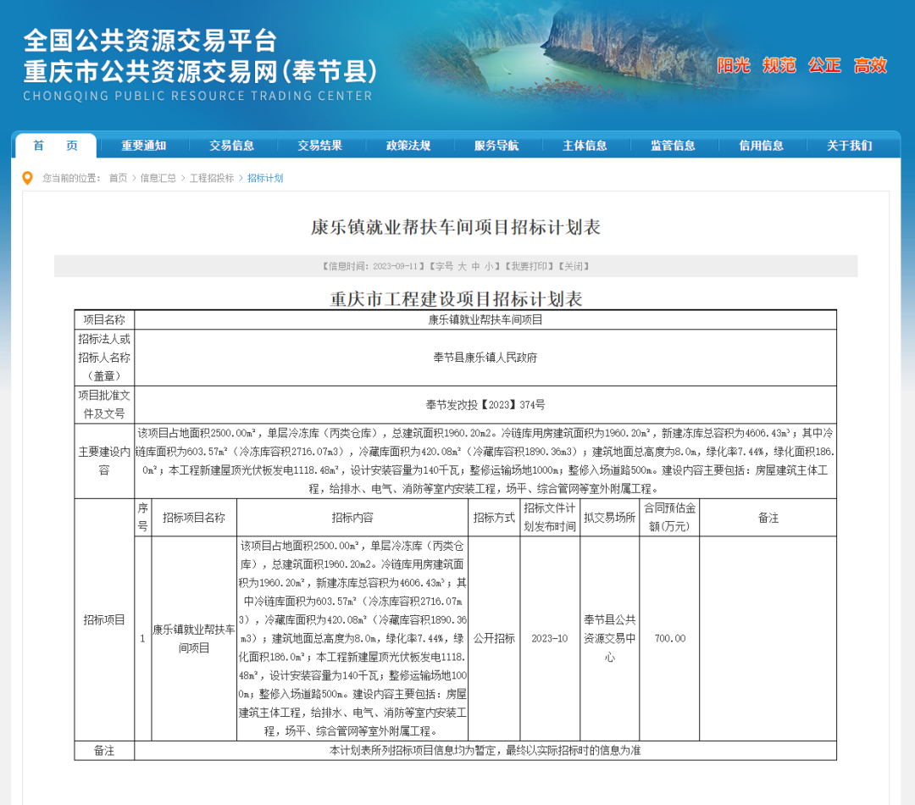Open the 政策法规 menu
This screenshot has height=805, width=915.
tap(408, 146)
